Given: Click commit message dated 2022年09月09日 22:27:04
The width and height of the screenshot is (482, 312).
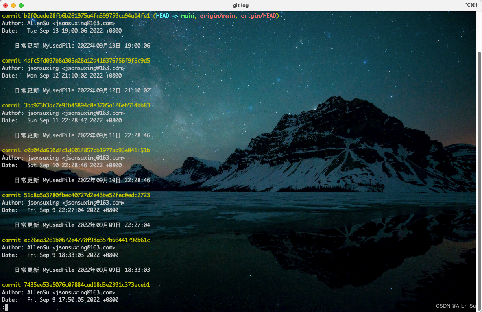Looking at the screenshot, I should (x=82, y=225).
